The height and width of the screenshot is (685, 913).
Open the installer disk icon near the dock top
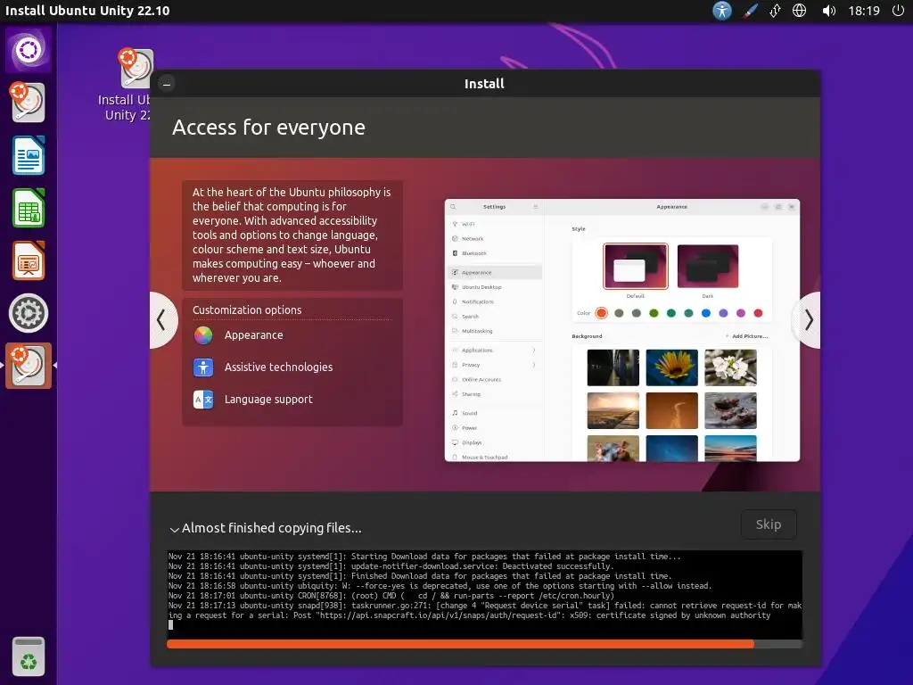[28, 102]
